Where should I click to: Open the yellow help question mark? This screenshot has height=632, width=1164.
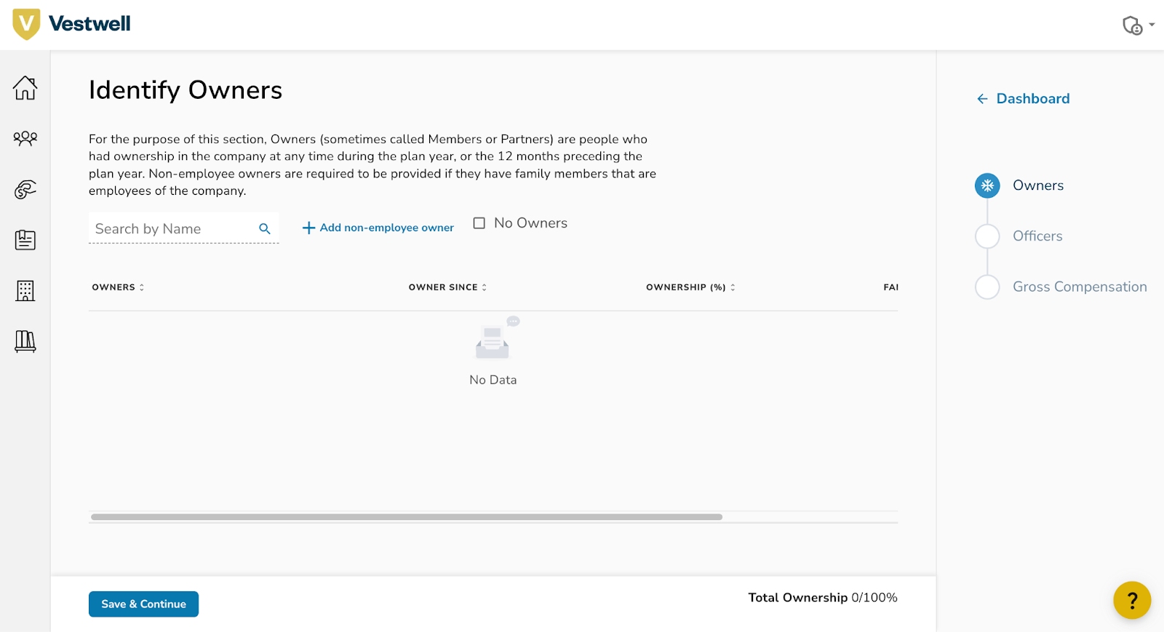click(1131, 600)
